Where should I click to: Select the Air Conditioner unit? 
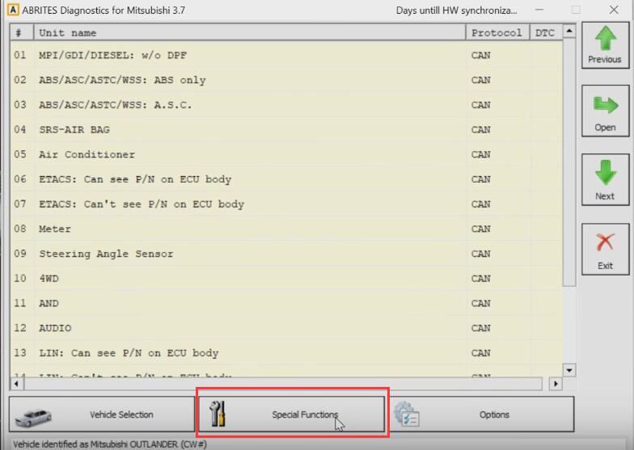pyautogui.click(x=286, y=154)
